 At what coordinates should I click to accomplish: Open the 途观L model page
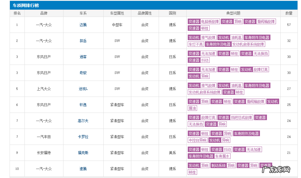(84, 89)
